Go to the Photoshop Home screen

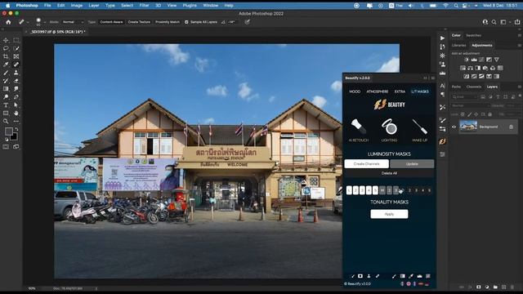(x=8, y=22)
